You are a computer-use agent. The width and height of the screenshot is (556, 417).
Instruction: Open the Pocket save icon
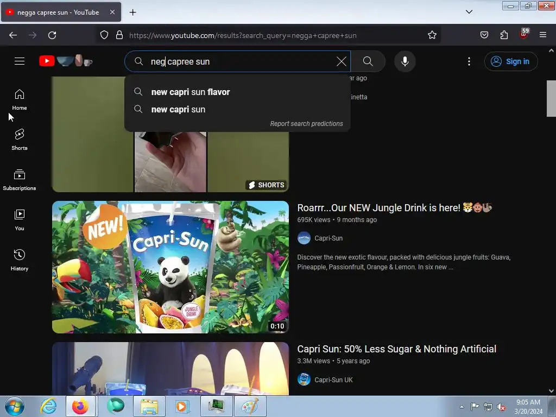pos(484,35)
